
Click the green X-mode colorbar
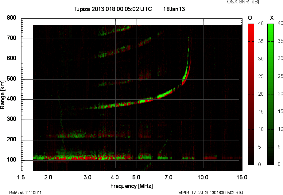[270, 94]
